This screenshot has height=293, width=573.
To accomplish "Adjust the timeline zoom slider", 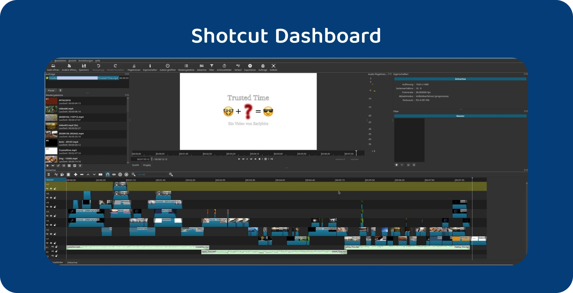I will click(152, 174).
